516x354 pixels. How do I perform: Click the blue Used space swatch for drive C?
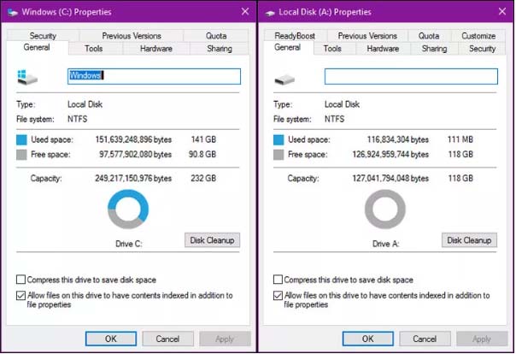click(x=21, y=139)
